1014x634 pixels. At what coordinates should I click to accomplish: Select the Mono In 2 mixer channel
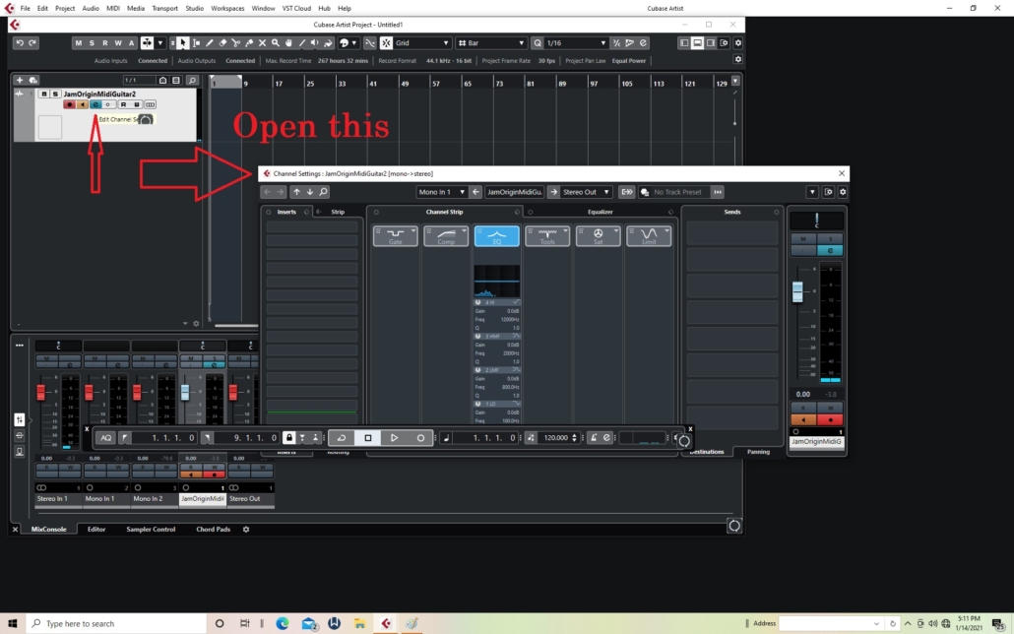click(x=154, y=499)
